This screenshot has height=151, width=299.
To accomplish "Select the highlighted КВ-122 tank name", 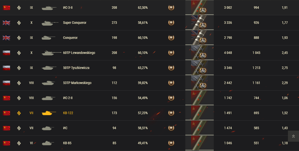I will (68, 113).
